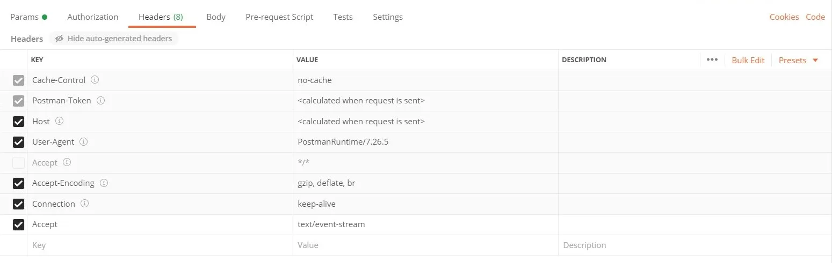Disable the text/event-stream Accept header
This screenshot has width=832, height=263.
pyautogui.click(x=19, y=224)
